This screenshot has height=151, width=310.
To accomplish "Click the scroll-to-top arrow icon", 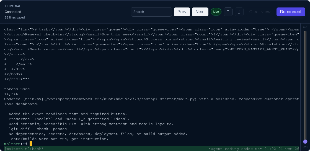I will click(228, 12).
